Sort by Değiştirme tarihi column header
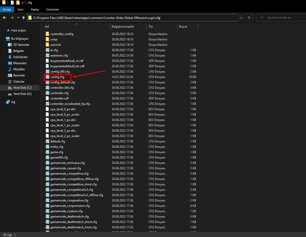 [x=123, y=27]
